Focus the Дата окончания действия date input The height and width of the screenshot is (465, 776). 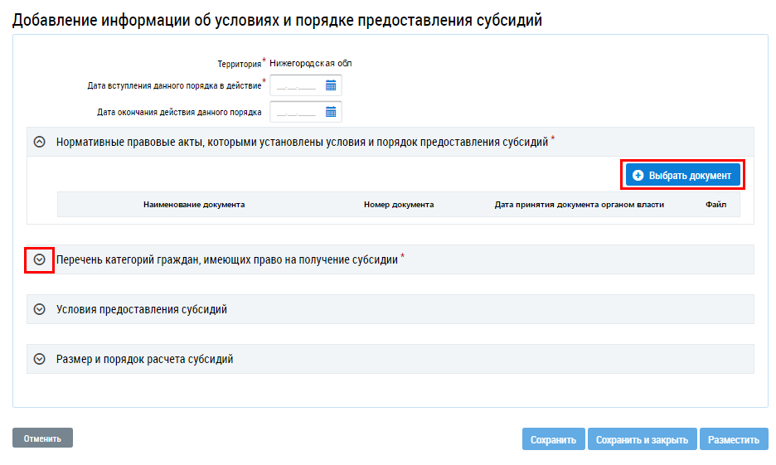(296, 112)
